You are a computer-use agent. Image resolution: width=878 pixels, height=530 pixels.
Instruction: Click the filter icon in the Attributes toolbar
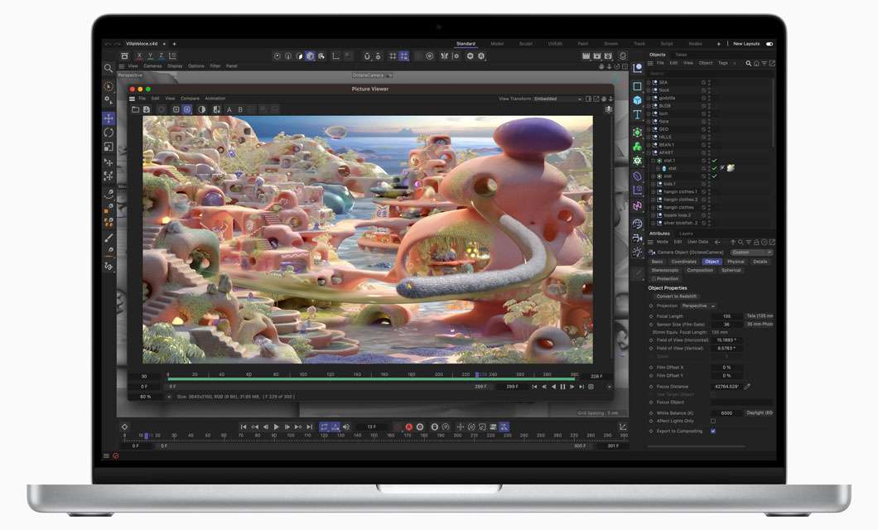point(750,242)
